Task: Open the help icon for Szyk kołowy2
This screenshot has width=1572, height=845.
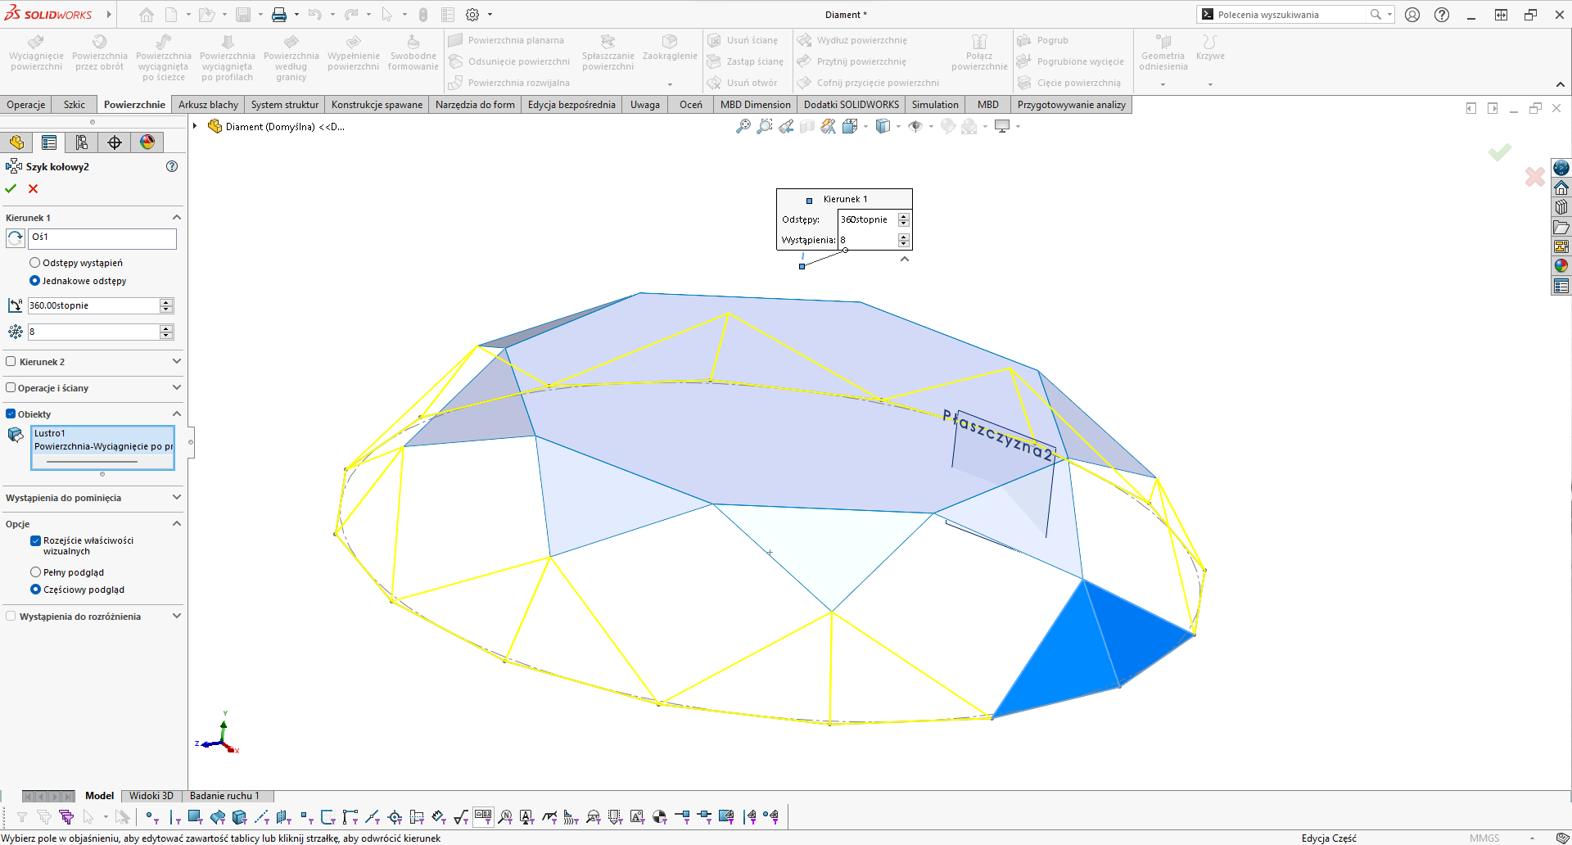Action: click(172, 166)
